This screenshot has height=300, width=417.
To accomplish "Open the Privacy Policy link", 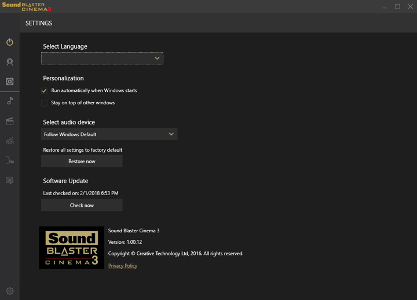I will point(123,265).
